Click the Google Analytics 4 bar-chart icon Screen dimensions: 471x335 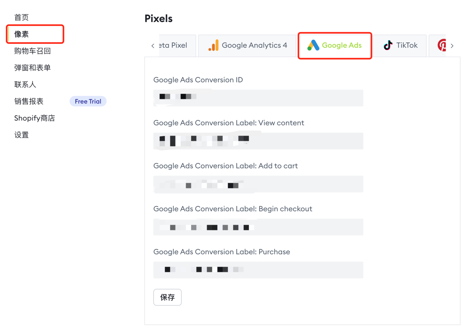(x=213, y=45)
